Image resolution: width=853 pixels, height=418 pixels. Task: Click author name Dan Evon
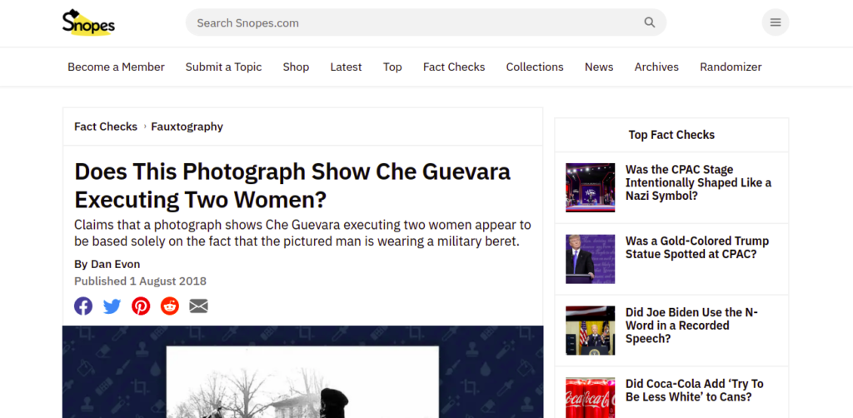tap(115, 264)
